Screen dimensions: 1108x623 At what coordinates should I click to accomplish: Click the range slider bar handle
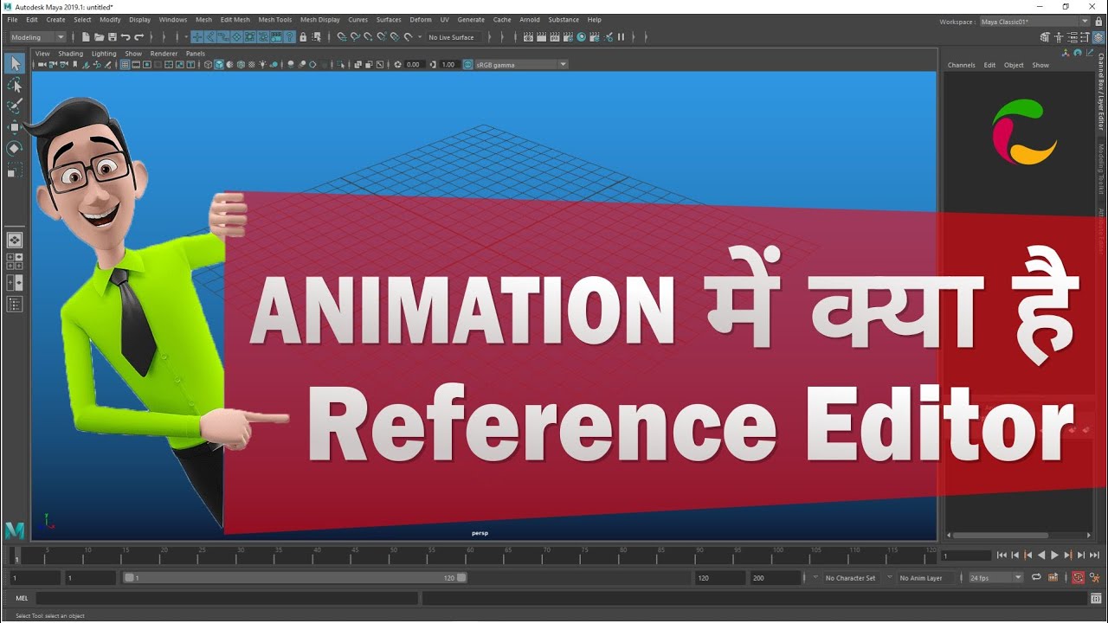coord(295,577)
